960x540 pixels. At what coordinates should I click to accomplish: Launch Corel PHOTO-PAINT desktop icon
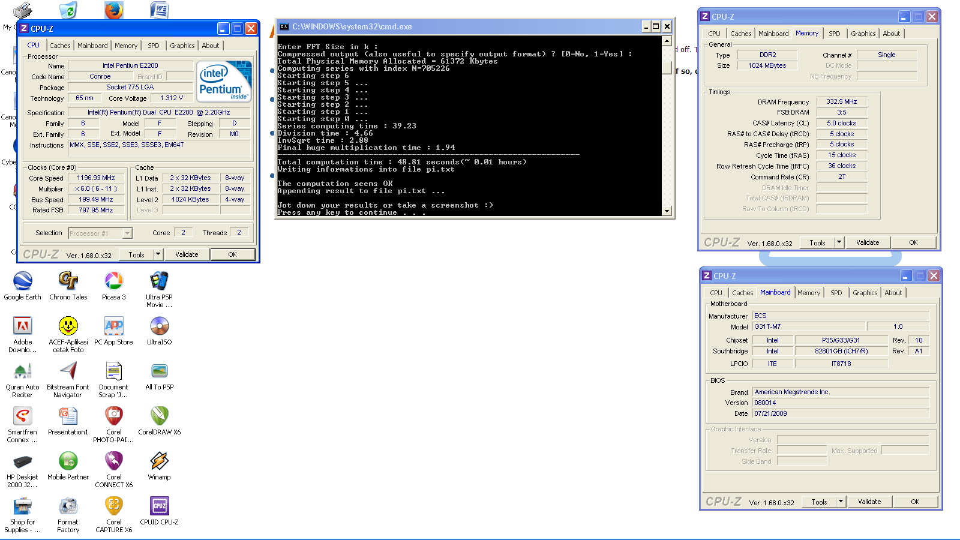(114, 416)
